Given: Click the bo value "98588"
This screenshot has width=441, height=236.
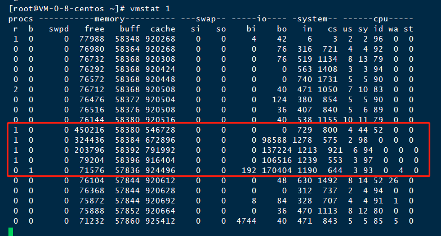Looking at the screenshot, I should (274, 140).
